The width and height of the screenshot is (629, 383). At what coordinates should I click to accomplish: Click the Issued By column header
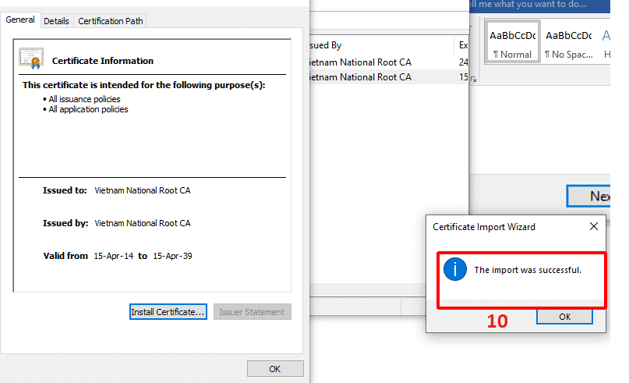pos(381,45)
